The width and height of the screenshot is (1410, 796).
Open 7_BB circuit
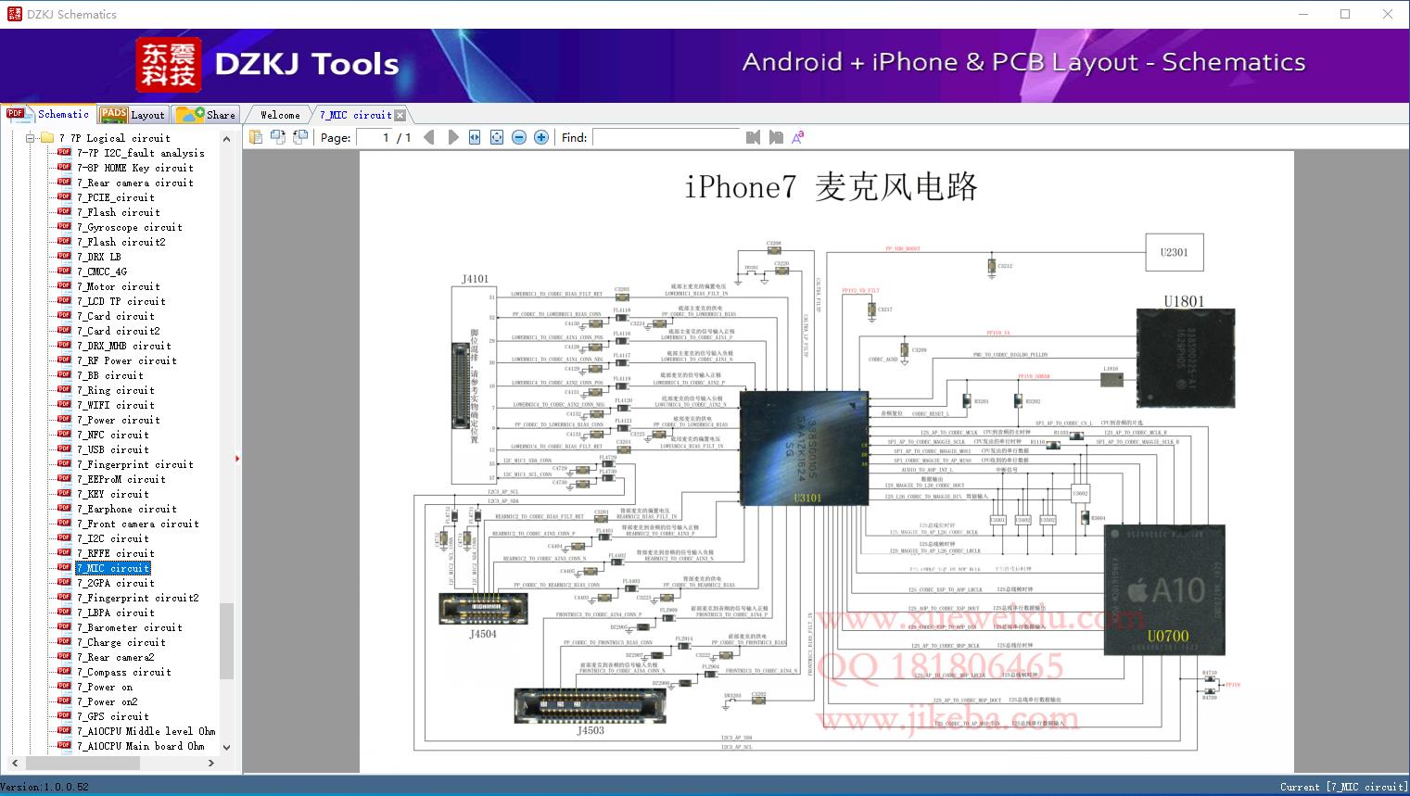coord(110,375)
